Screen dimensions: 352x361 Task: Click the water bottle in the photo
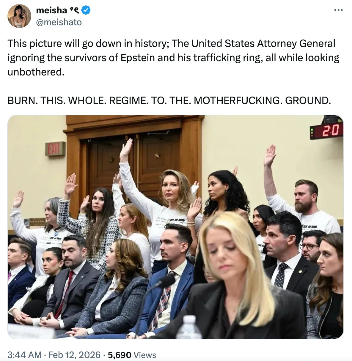tap(189, 327)
